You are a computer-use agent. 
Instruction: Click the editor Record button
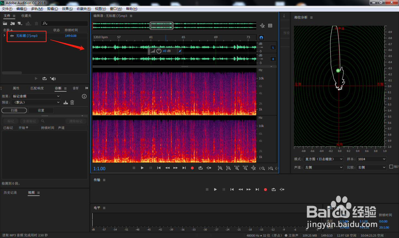(192, 168)
